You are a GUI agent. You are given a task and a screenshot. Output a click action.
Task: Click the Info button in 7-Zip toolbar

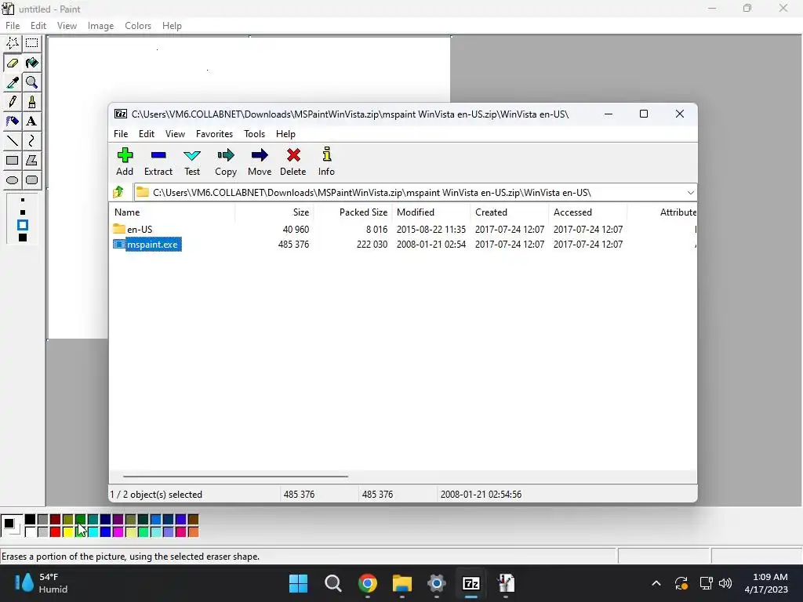(x=326, y=161)
